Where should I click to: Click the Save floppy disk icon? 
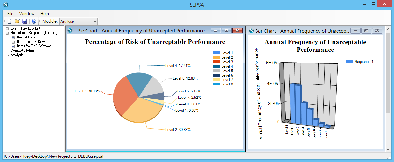25,21
